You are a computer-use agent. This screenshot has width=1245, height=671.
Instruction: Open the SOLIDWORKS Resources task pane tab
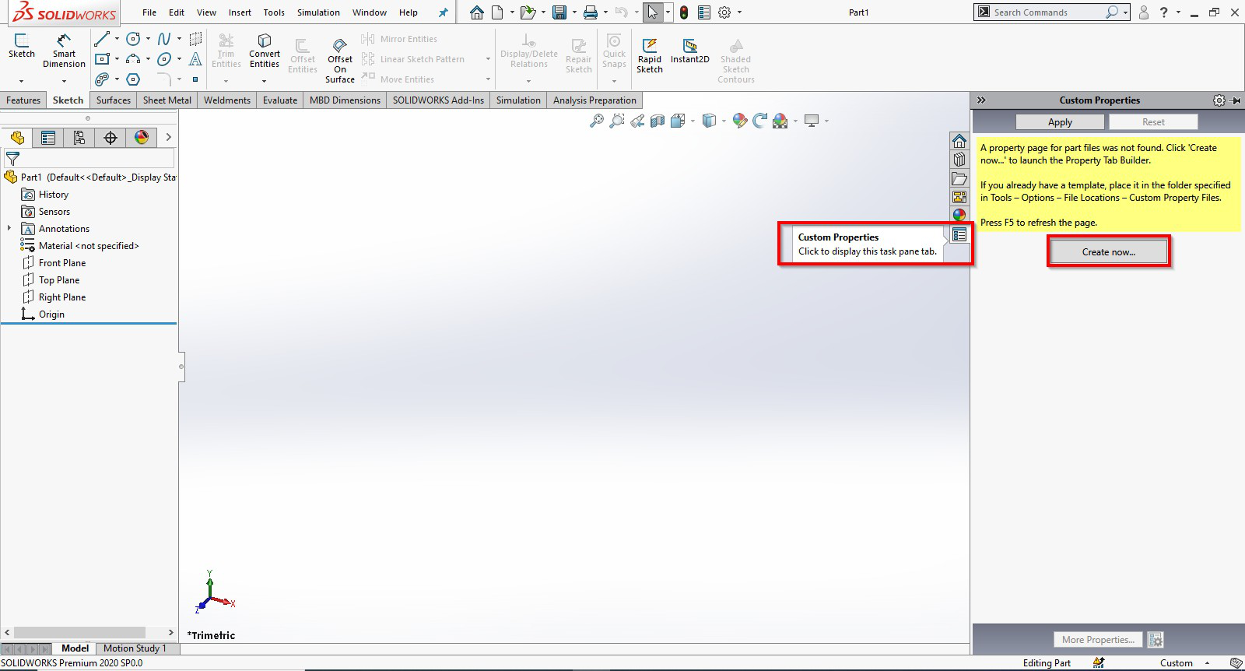(959, 141)
